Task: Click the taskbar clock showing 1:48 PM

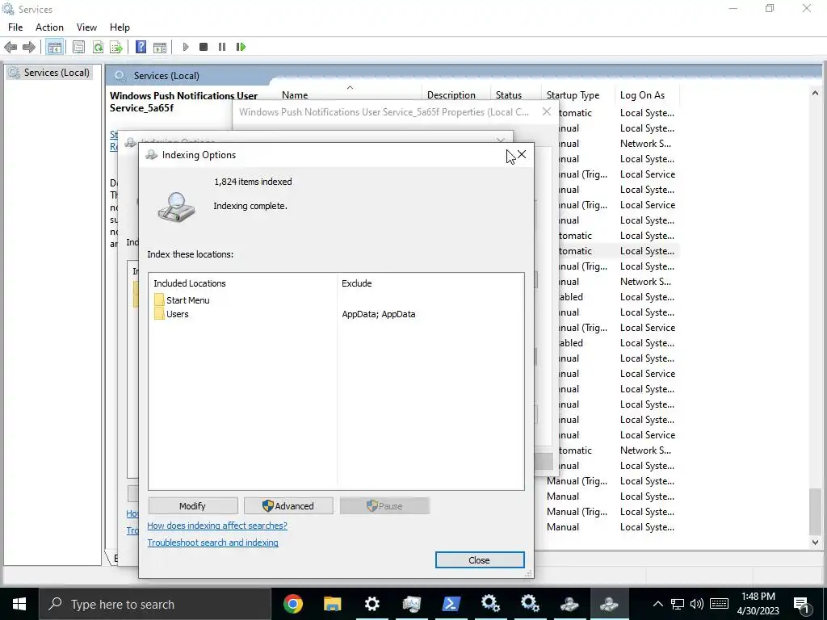Action: 758,604
